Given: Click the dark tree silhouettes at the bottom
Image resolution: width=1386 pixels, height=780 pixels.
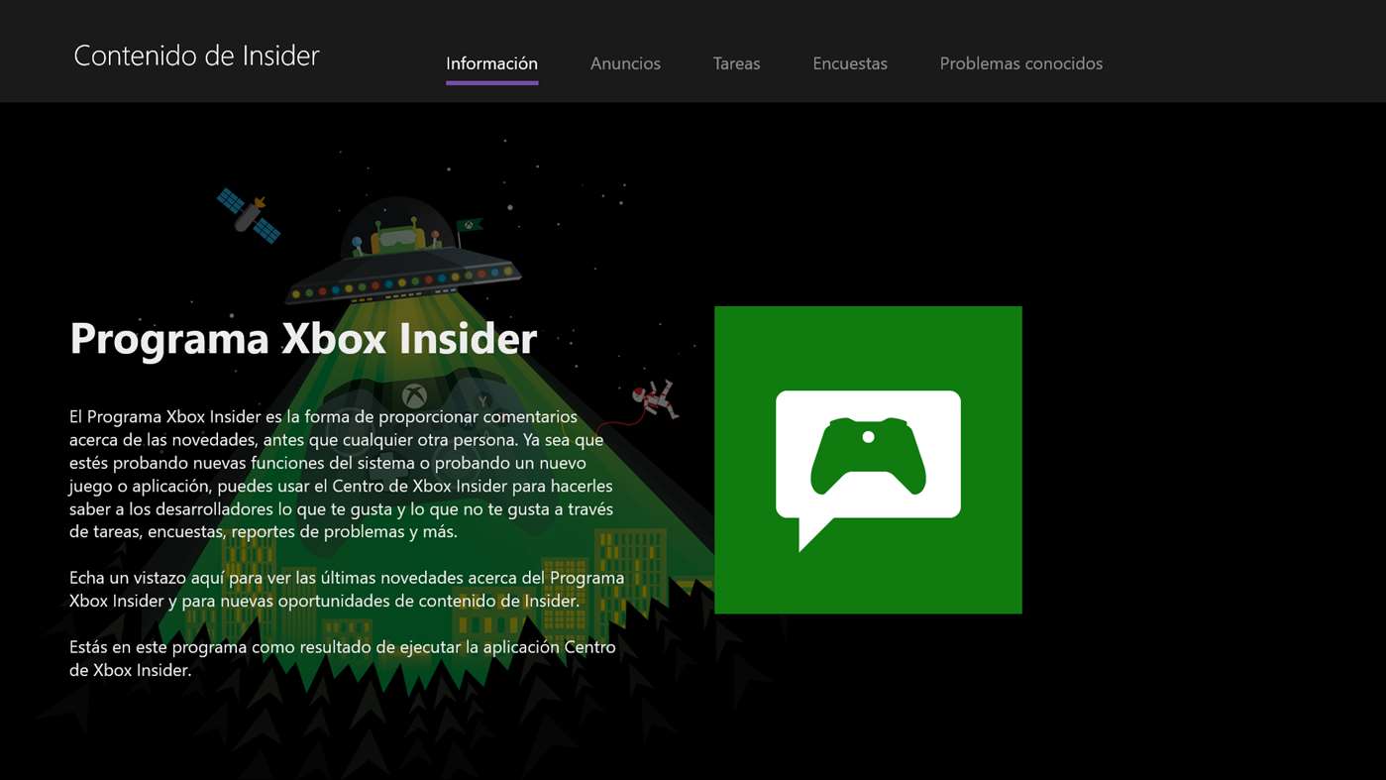Looking at the screenshot, I should click(x=396, y=724).
